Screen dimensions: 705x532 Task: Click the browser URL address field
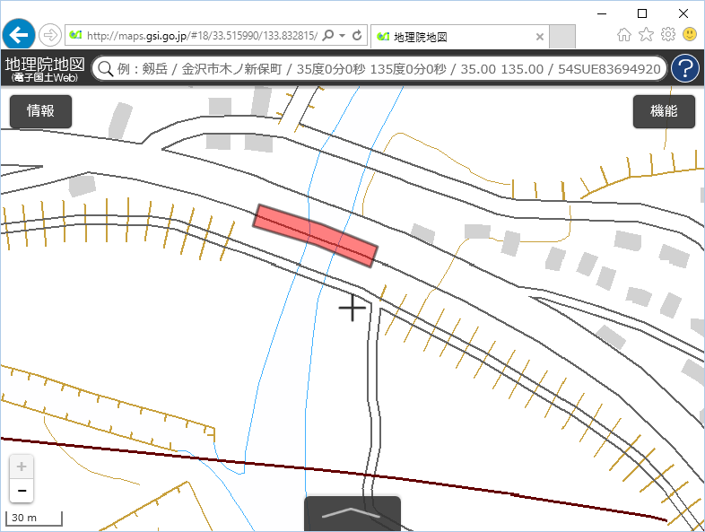pos(202,36)
